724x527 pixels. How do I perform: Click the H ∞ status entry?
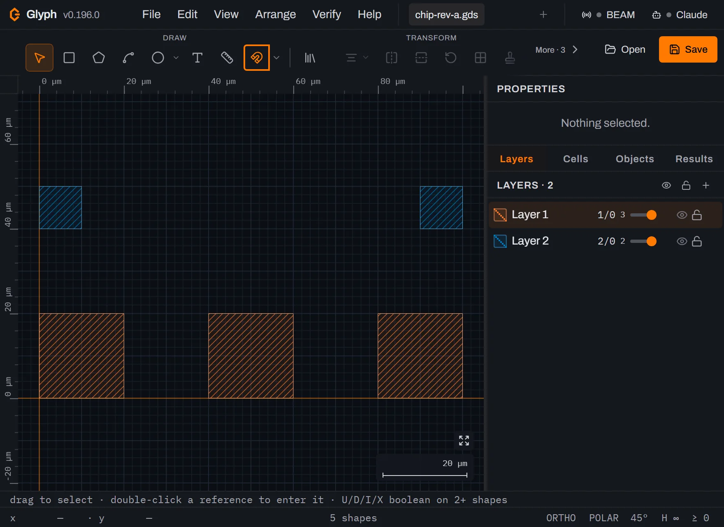tap(670, 518)
